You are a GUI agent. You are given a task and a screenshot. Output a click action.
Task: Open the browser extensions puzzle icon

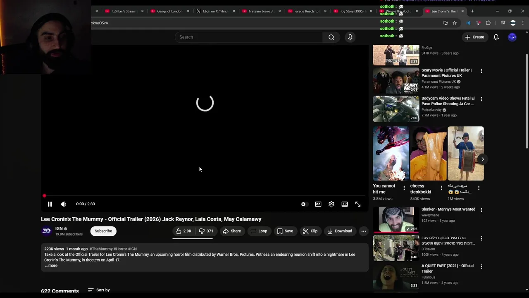(488, 23)
